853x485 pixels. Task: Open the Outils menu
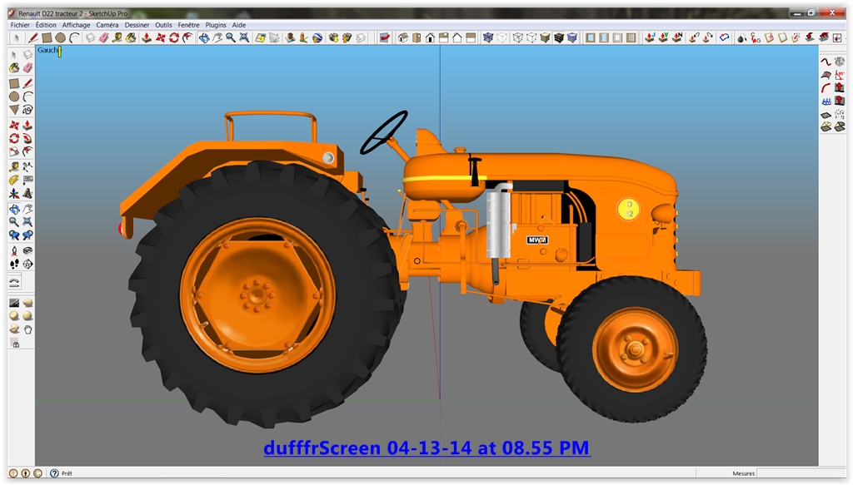(163, 25)
